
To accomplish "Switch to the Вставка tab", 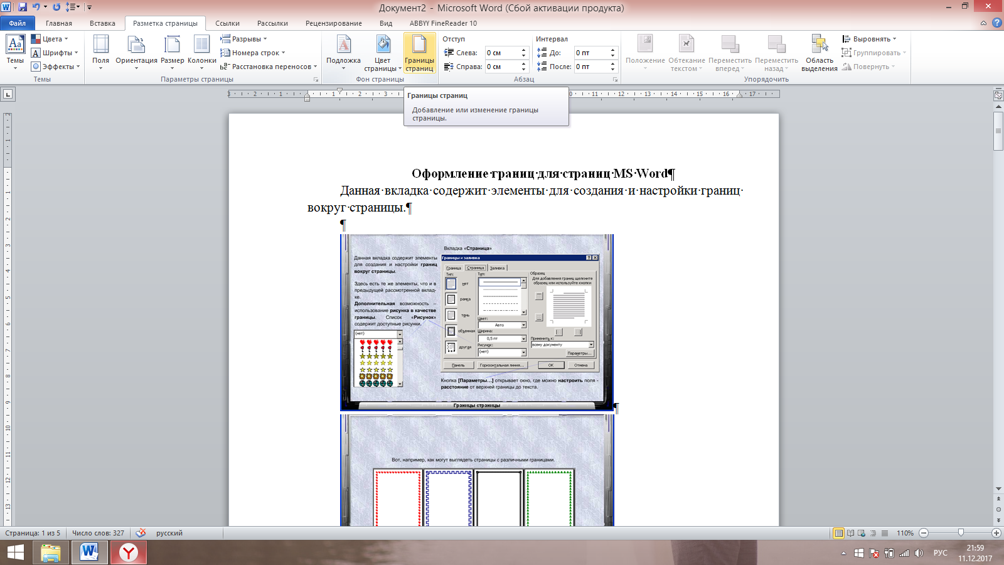I will click(102, 23).
